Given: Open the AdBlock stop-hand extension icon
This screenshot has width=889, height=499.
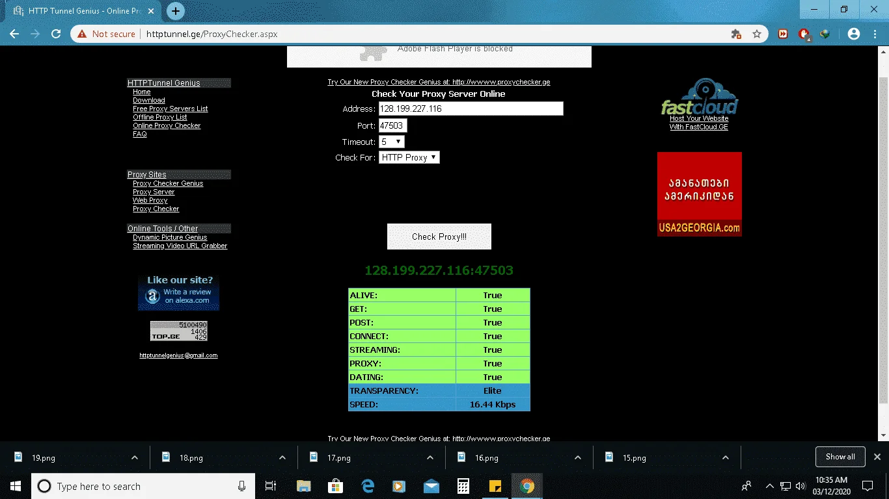Looking at the screenshot, I should coord(804,34).
